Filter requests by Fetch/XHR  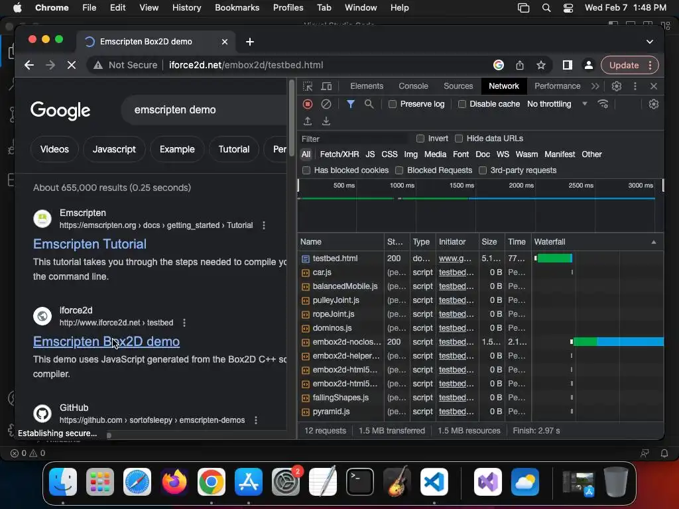pyautogui.click(x=339, y=154)
